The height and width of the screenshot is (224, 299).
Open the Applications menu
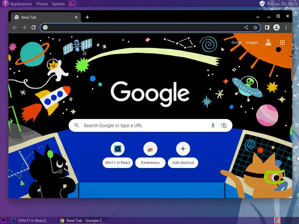tap(21, 4)
